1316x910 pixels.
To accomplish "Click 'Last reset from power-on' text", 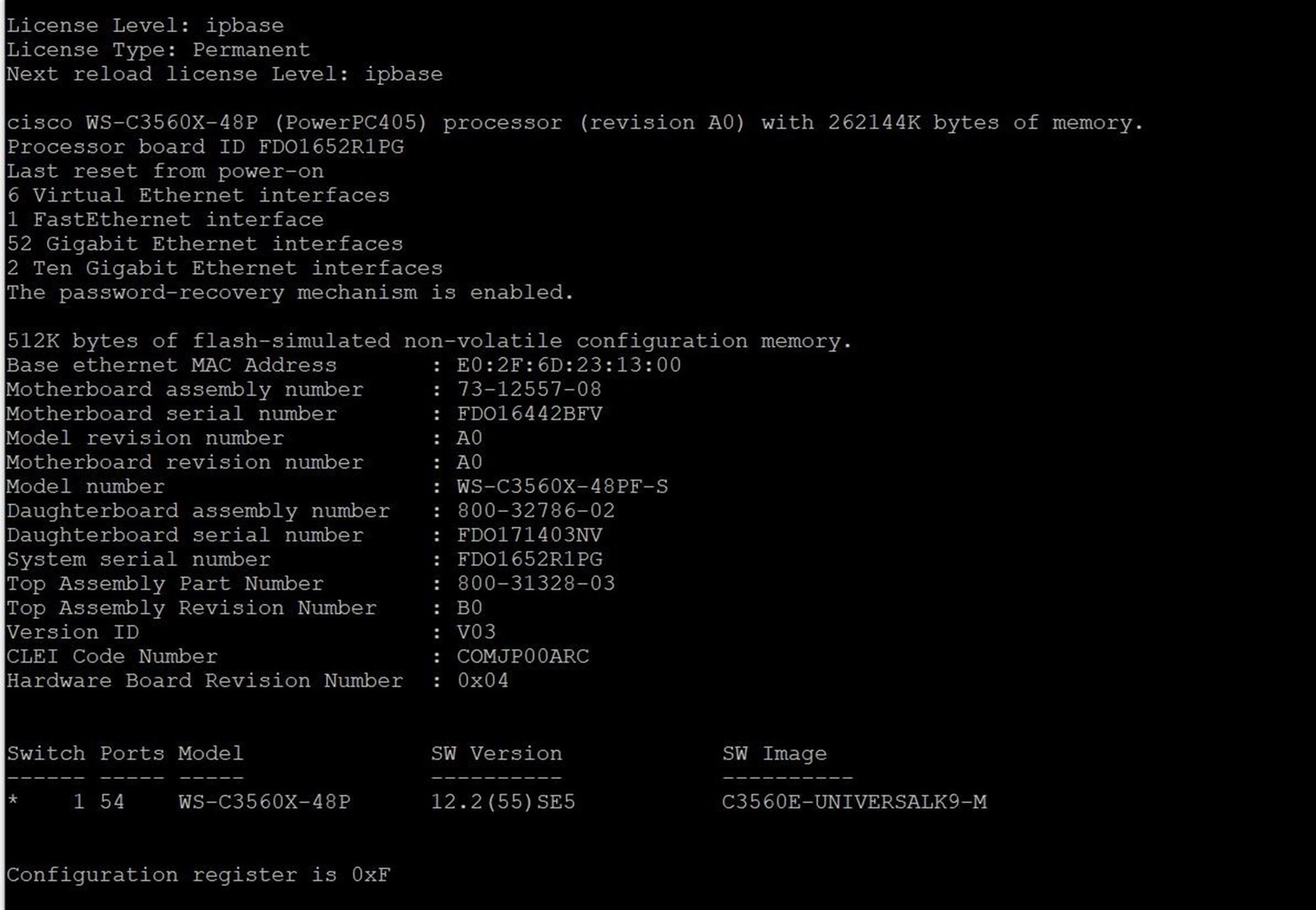I will pos(165,172).
